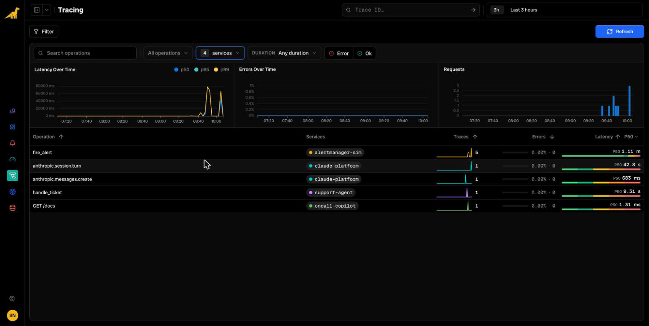Open the concentric target icon in sidebar

[x=13, y=192]
